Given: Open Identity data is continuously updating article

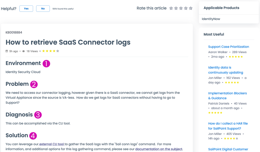Looking at the screenshot, I should pyautogui.click(x=225, y=70).
